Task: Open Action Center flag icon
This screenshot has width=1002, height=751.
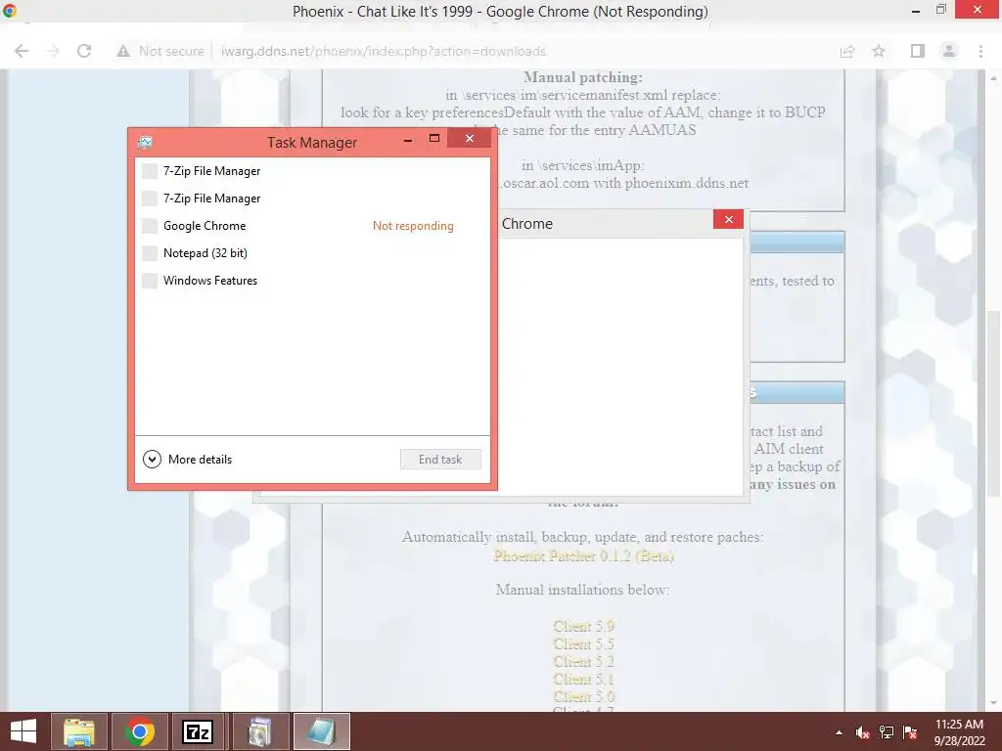Action: point(910,732)
